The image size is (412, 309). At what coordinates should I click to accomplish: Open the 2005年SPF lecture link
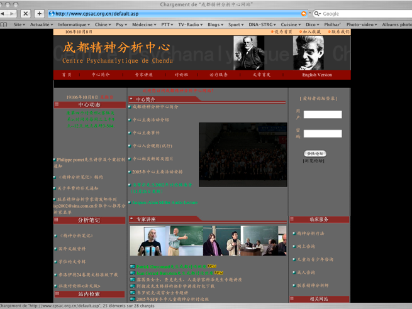pyautogui.click(x=172, y=300)
